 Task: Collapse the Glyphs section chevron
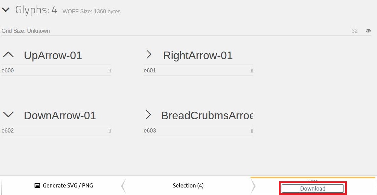click(x=5, y=10)
